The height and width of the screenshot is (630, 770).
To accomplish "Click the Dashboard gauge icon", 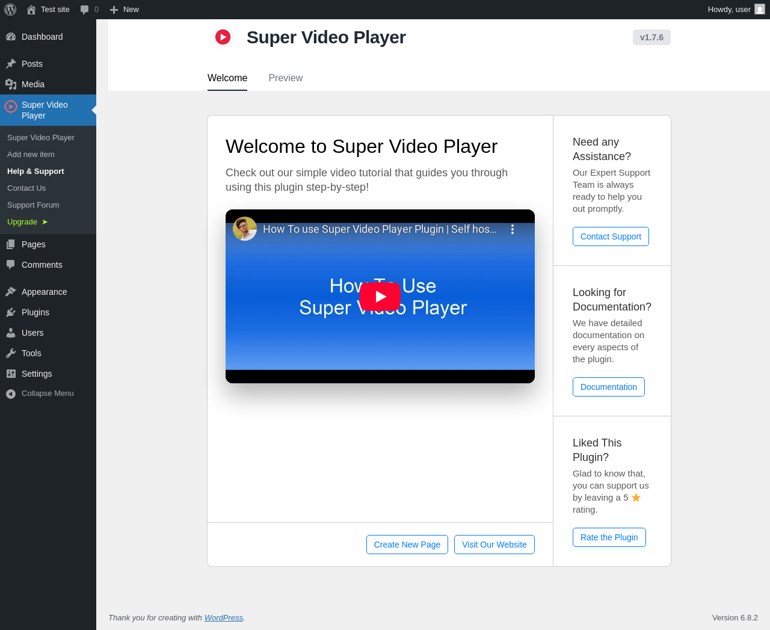I will pyautogui.click(x=11, y=37).
